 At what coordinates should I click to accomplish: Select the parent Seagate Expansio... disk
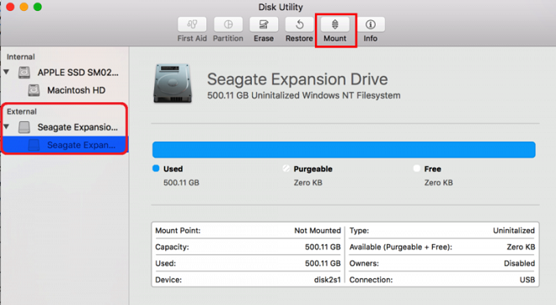click(78, 127)
